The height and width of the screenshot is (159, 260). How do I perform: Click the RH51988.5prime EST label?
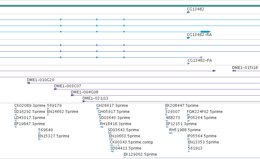185,130
